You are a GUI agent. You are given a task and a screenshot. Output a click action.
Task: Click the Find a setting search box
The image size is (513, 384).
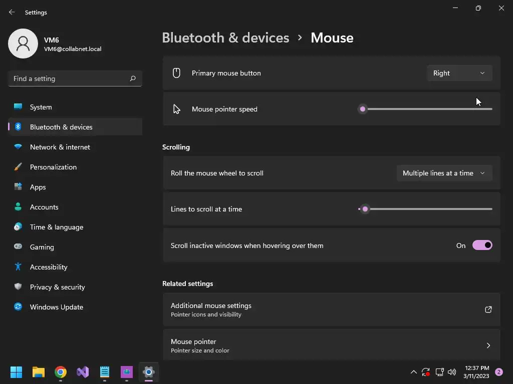pyautogui.click(x=75, y=78)
